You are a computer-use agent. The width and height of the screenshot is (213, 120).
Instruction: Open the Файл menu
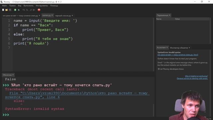coord(4,6)
